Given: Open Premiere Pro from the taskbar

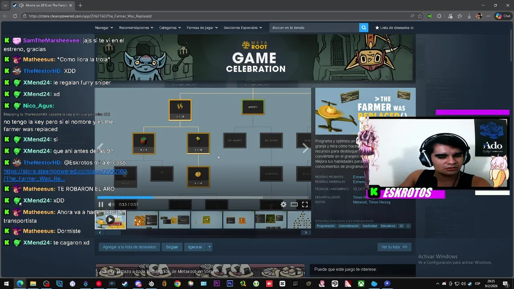Looking at the screenshot, I should (217, 284).
